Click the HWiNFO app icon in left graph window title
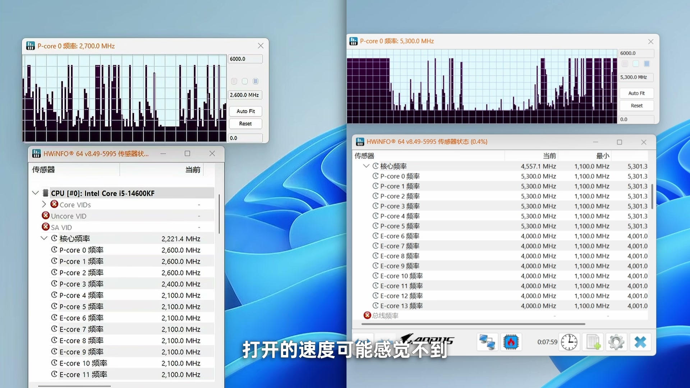The width and height of the screenshot is (690, 388). coord(31,46)
